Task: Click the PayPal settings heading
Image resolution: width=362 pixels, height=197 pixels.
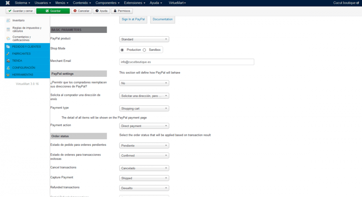Action: click(x=79, y=74)
